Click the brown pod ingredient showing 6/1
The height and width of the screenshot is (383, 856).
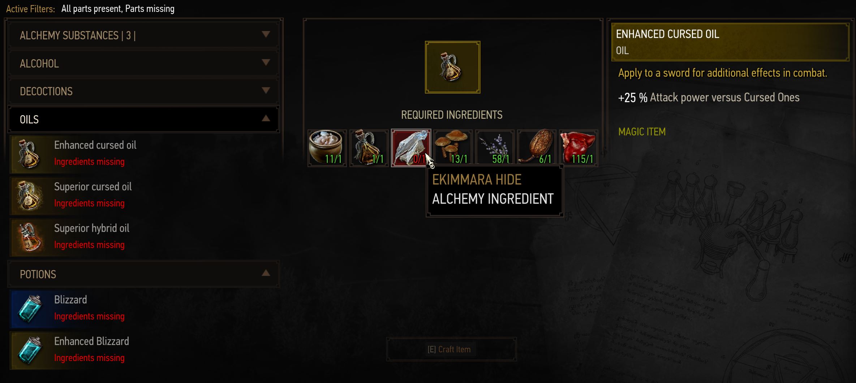(x=537, y=148)
